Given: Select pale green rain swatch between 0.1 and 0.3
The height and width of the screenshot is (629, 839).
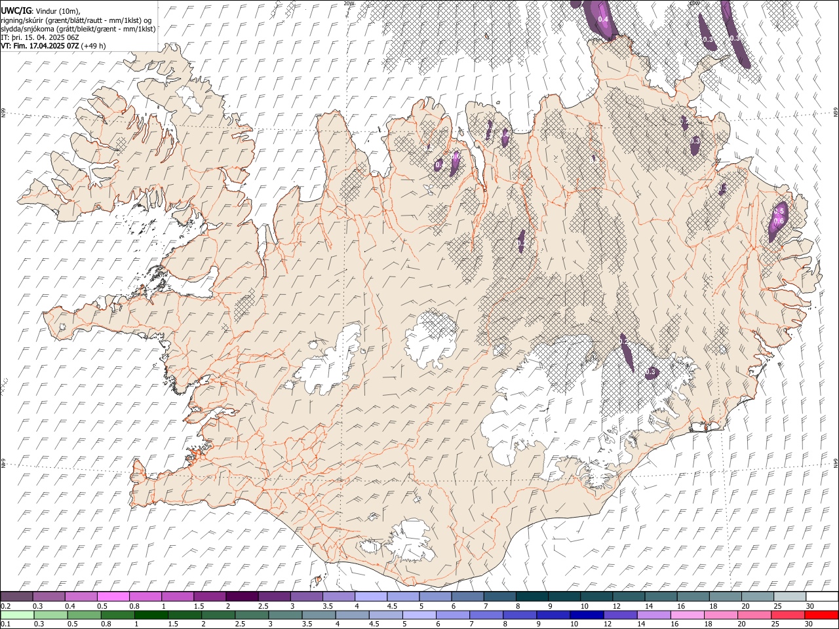Looking at the screenshot, I should [17, 615].
